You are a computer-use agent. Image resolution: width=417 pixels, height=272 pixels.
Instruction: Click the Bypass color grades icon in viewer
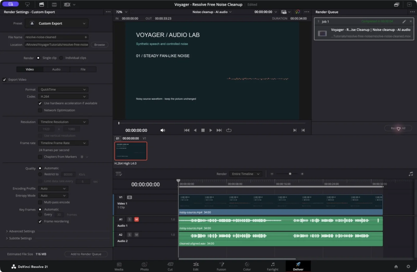pyautogui.click(x=297, y=12)
